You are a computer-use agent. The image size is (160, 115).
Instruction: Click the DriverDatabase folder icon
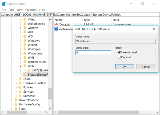[x=16, y=100]
